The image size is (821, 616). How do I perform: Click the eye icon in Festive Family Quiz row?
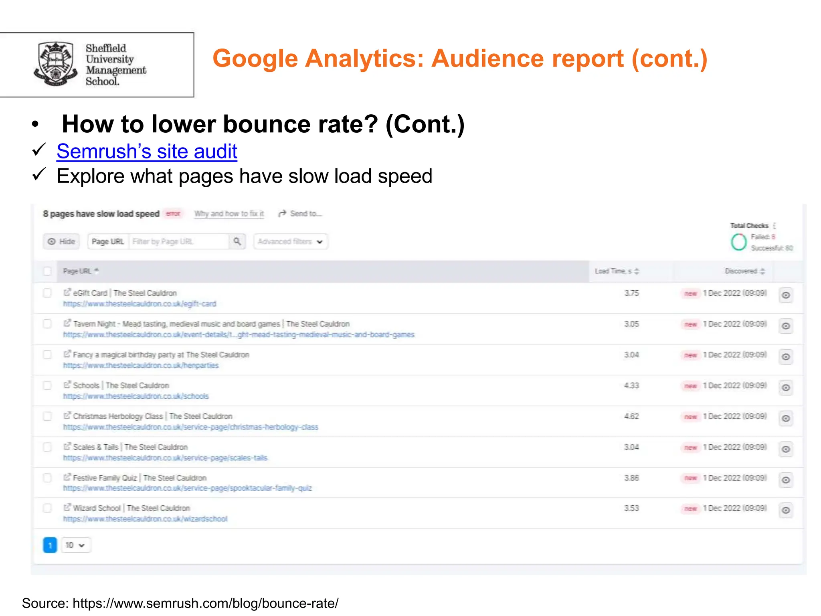pyautogui.click(x=786, y=480)
